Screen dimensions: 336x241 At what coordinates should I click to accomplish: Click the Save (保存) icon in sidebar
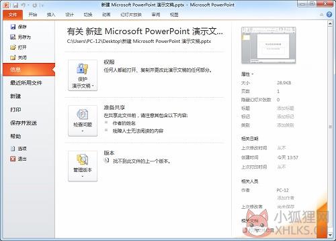click(x=13, y=27)
